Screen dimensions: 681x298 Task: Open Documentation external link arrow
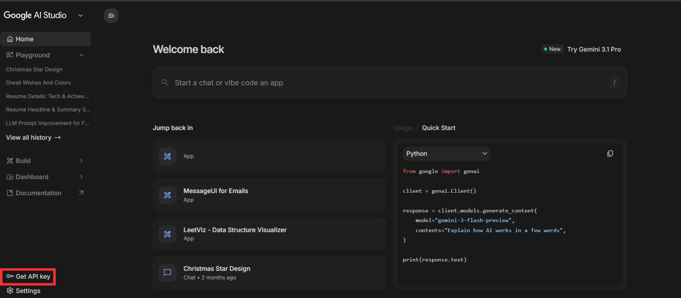tap(81, 193)
